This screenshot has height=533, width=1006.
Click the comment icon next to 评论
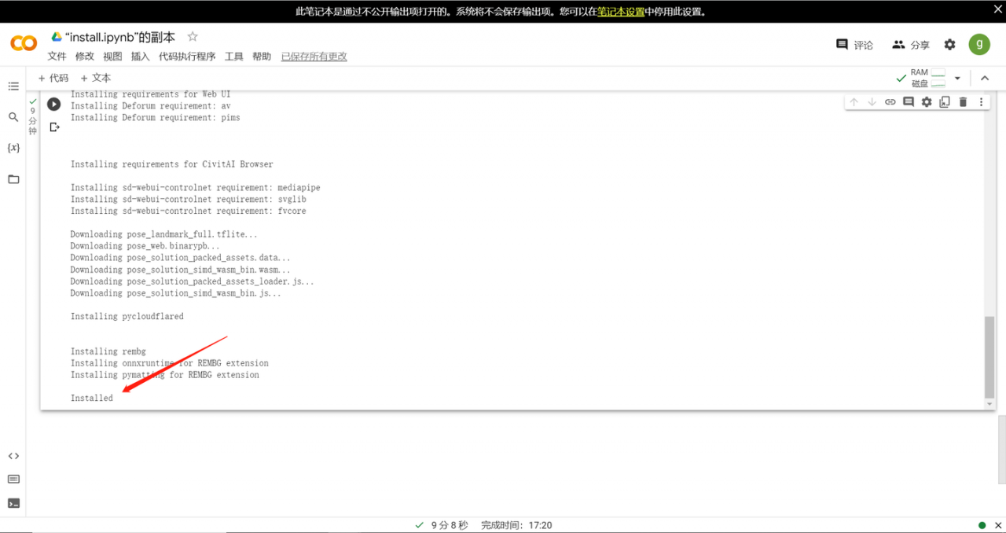842,45
